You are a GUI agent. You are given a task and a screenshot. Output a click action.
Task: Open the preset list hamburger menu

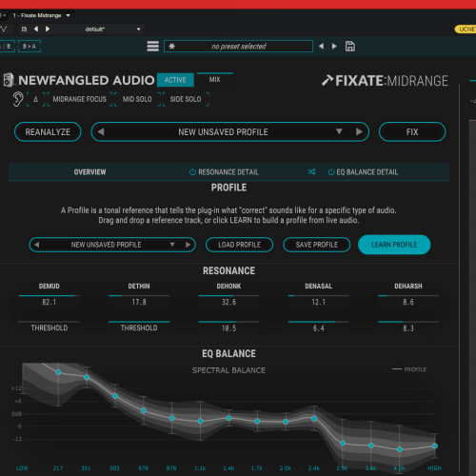pyautogui.click(x=152, y=46)
